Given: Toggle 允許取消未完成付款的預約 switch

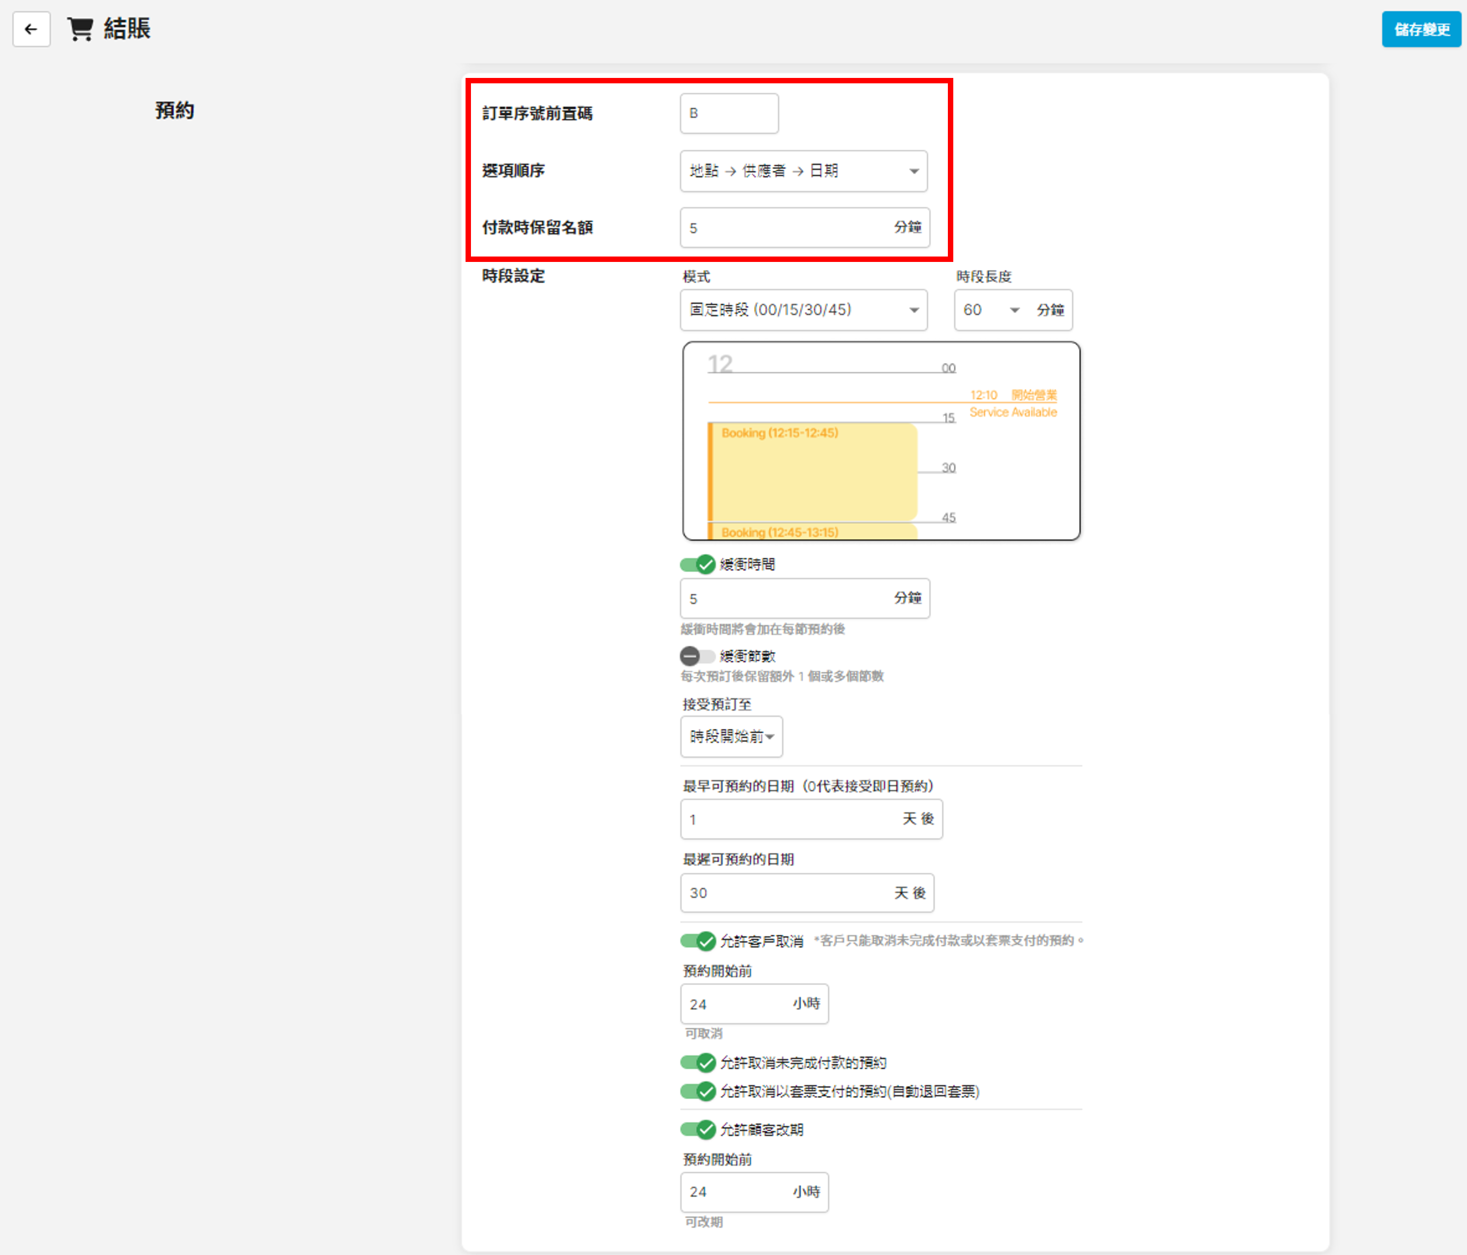Looking at the screenshot, I should point(697,1063).
